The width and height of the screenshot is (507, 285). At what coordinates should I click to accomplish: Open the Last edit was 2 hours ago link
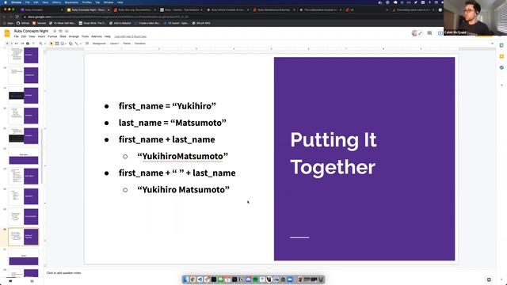[x=130, y=36]
